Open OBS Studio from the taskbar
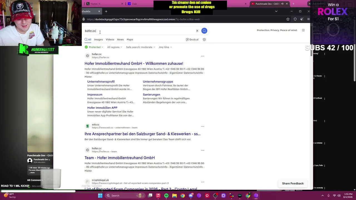 215,196
